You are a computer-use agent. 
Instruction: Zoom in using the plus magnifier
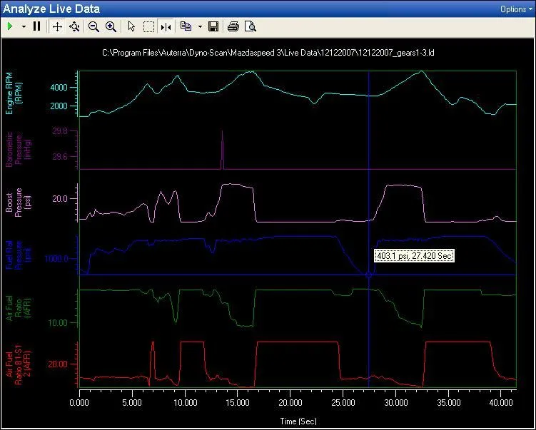coord(111,26)
